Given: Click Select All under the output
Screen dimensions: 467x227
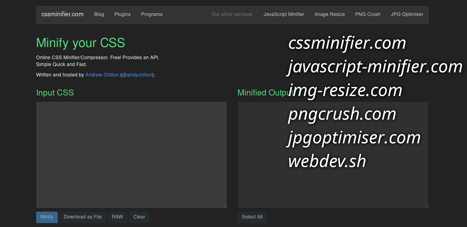Looking at the screenshot, I should (x=252, y=217).
